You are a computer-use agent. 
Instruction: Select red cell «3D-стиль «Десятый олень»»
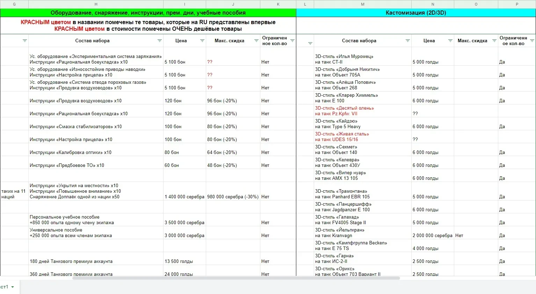click(x=363, y=111)
